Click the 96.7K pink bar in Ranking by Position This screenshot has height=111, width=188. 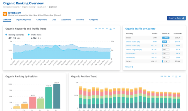[x=33, y=102]
